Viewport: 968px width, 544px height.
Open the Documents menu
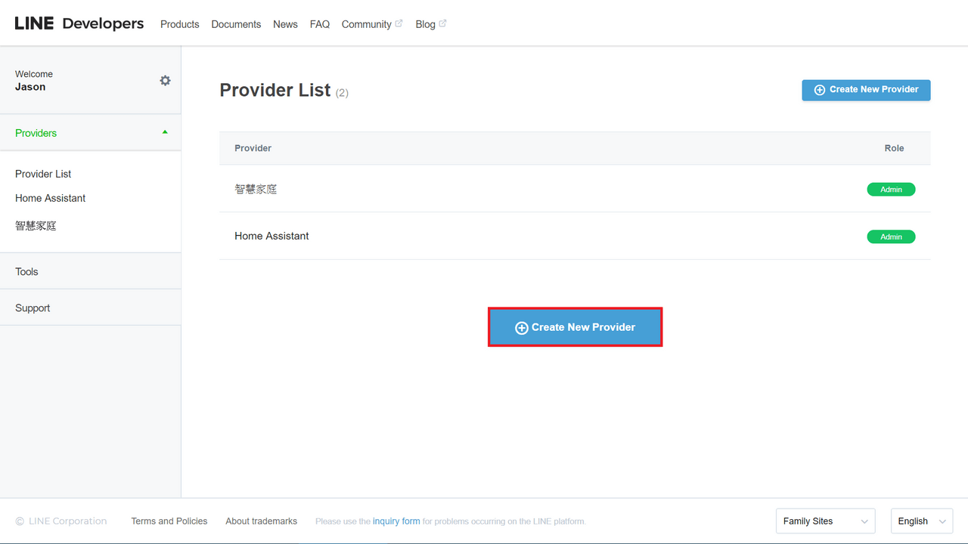[x=236, y=24]
